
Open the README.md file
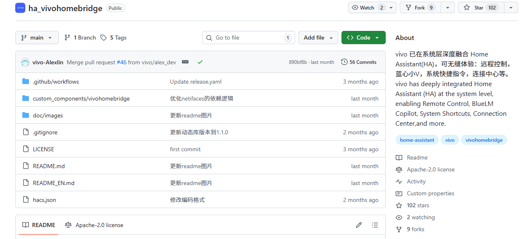(49, 166)
